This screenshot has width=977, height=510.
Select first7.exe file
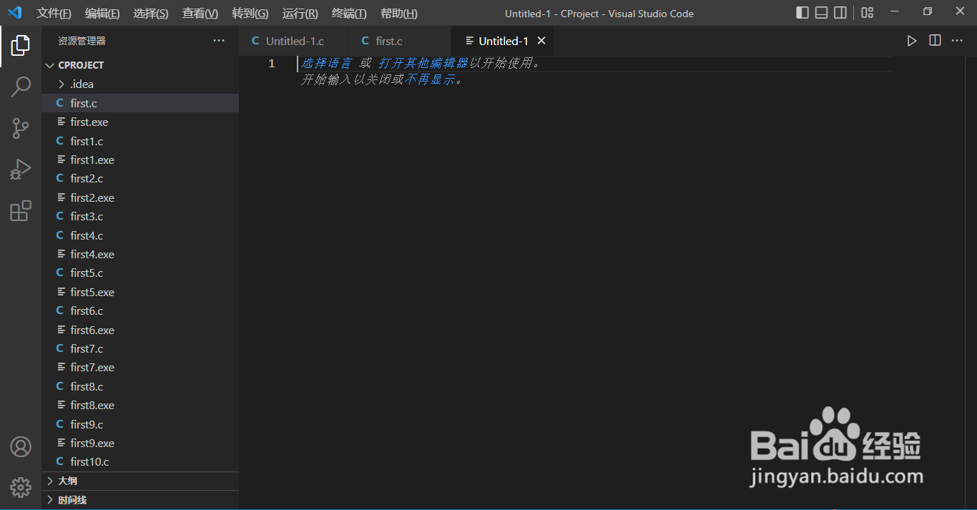pyautogui.click(x=140, y=368)
